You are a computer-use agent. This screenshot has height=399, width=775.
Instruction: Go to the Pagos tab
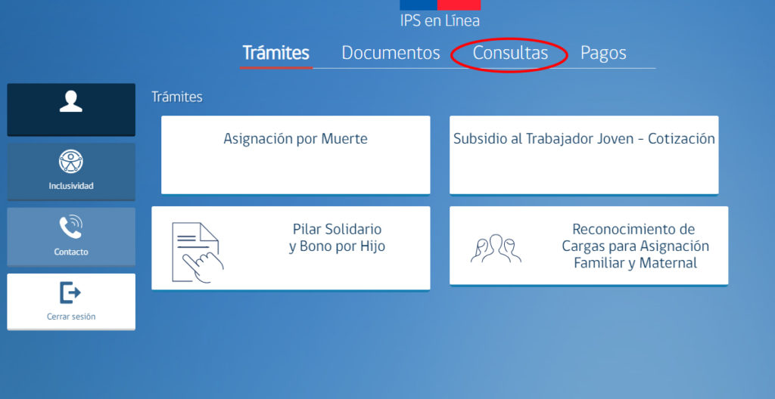click(603, 53)
